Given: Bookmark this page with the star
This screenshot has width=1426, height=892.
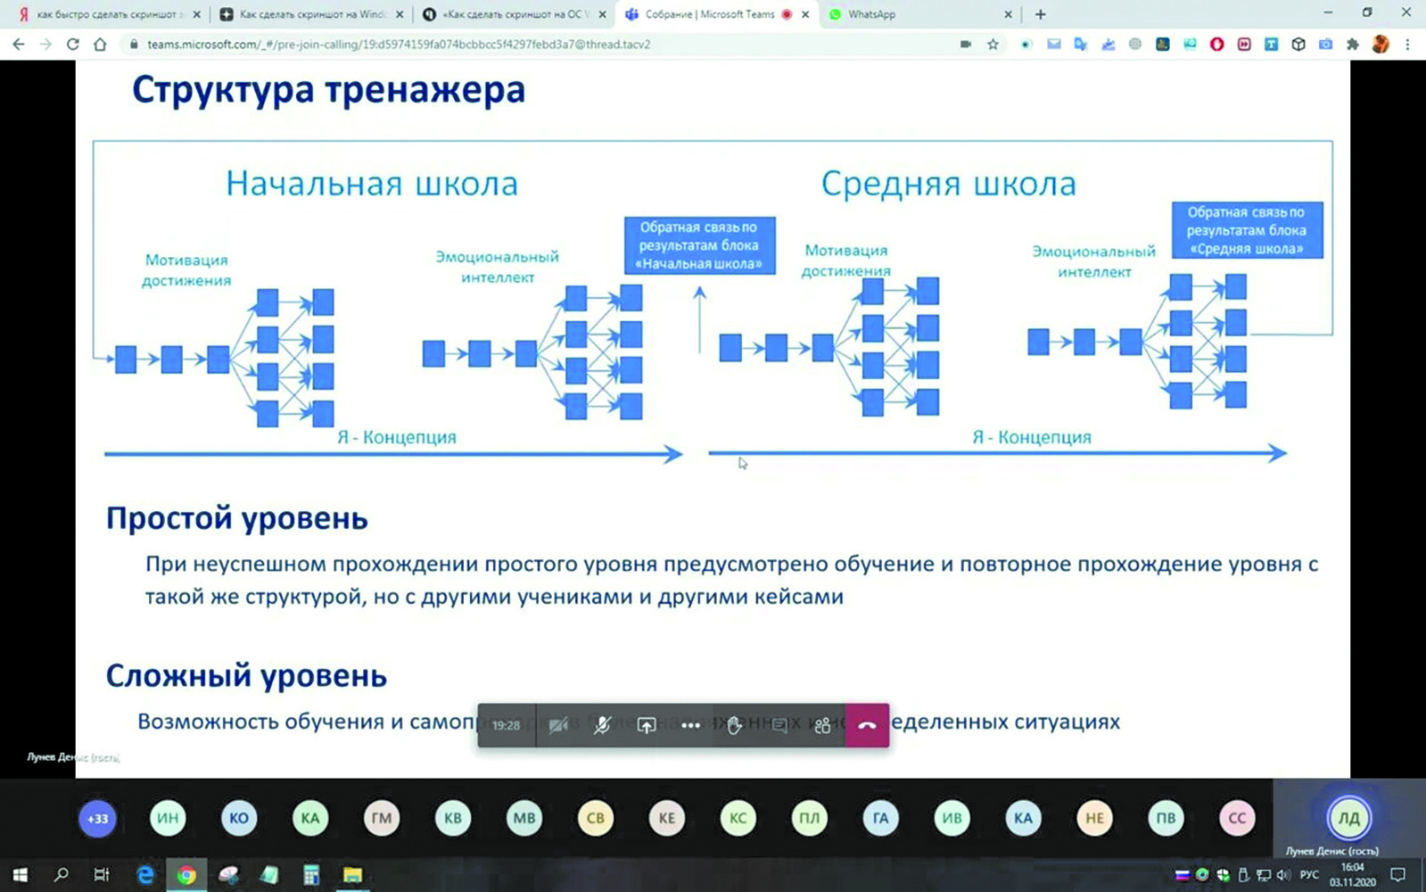Looking at the screenshot, I should coord(993,44).
